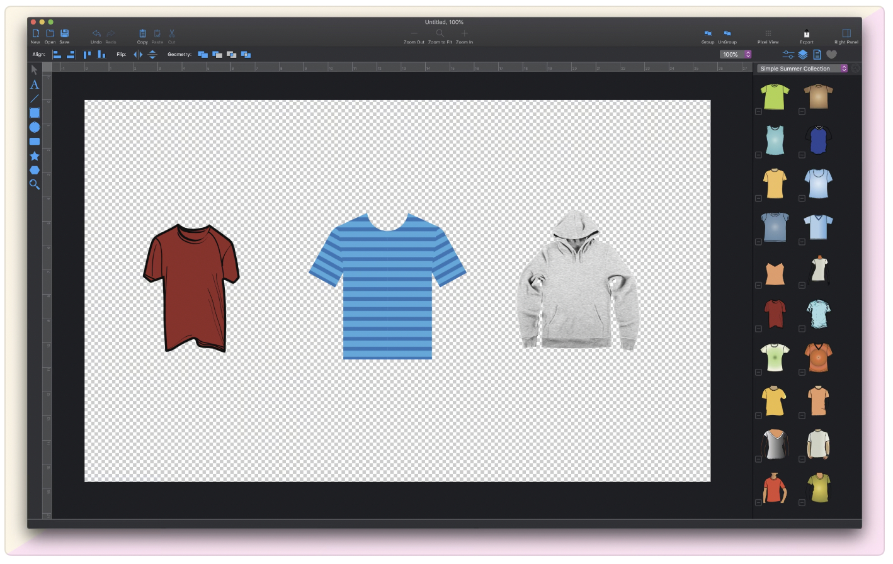Select the Text tool
This screenshot has height=564, width=893.
click(x=35, y=84)
